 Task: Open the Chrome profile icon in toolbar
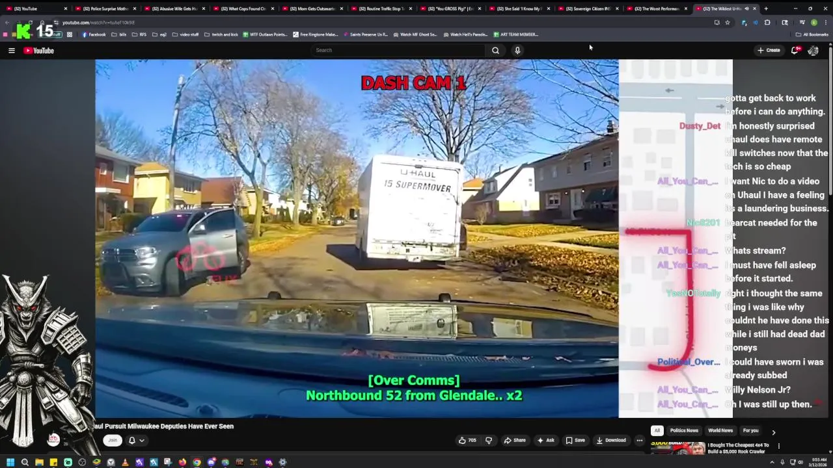[813, 22]
